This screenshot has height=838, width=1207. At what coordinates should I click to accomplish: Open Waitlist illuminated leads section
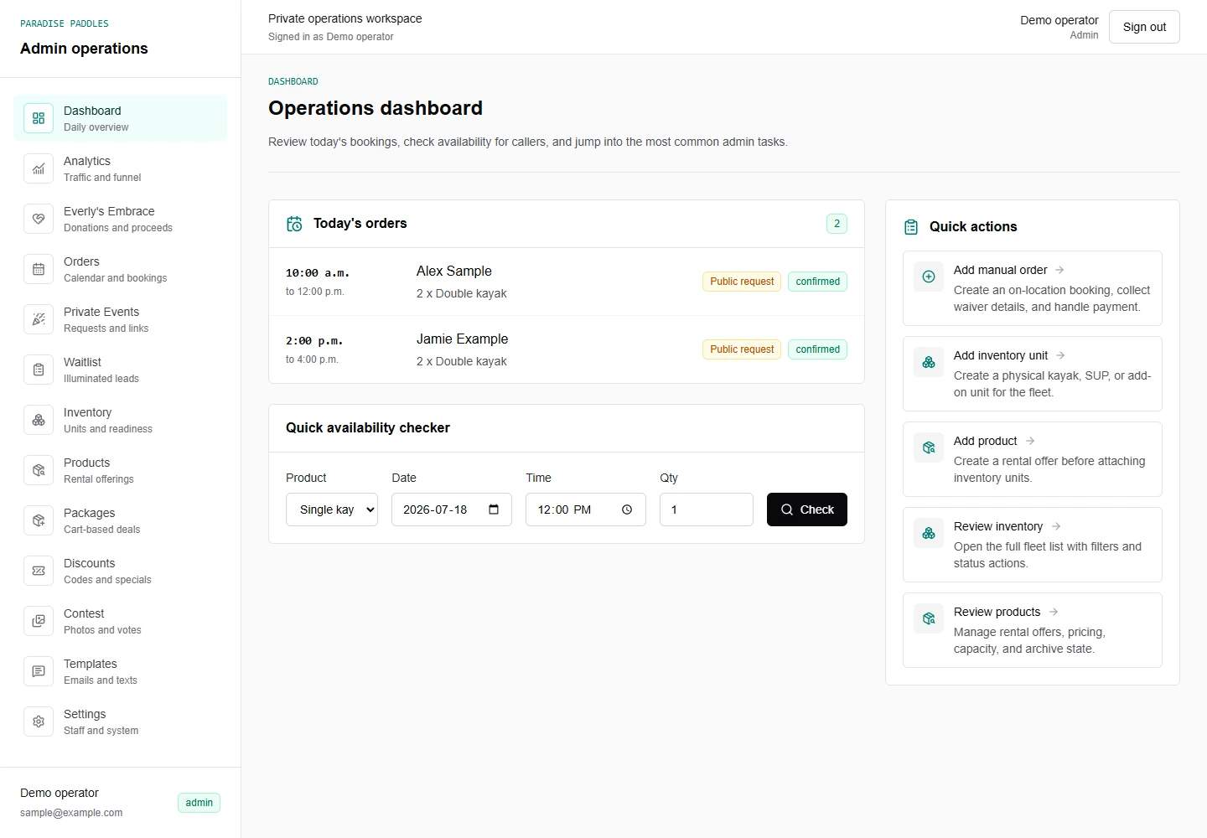tap(121, 370)
